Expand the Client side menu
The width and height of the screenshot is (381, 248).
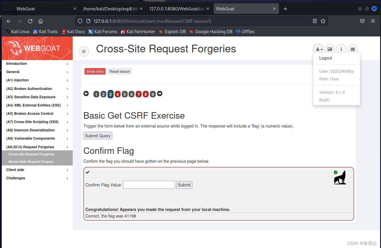click(x=37, y=170)
